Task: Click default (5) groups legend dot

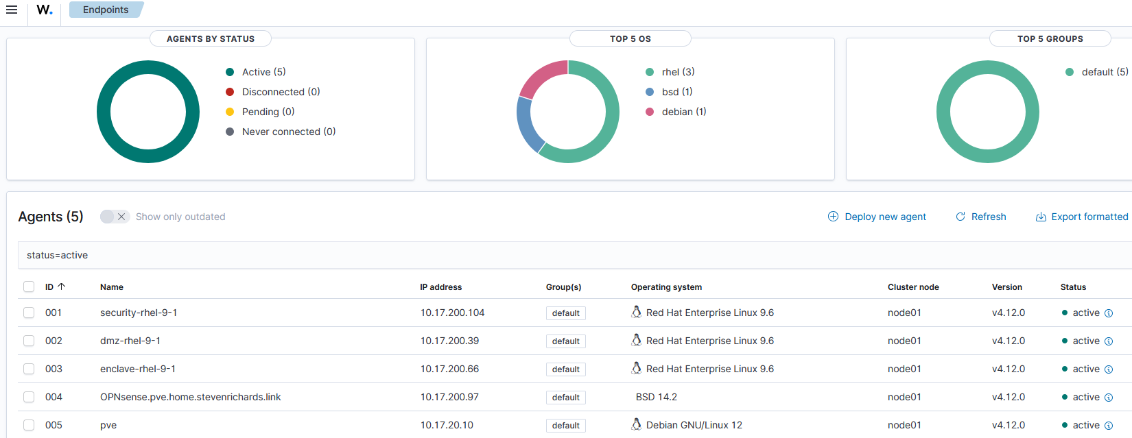Action: (x=1070, y=72)
